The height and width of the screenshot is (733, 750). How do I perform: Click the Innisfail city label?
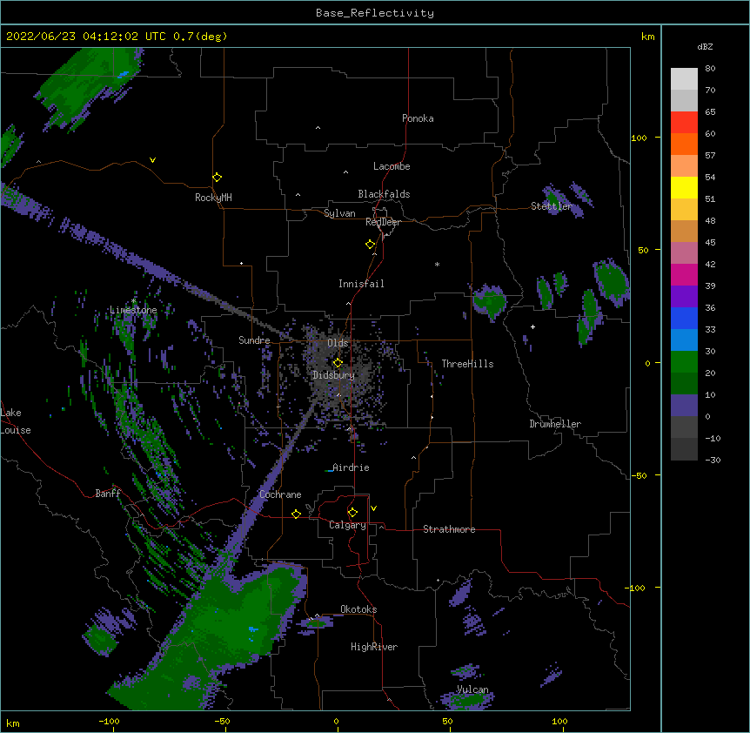point(361,284)
